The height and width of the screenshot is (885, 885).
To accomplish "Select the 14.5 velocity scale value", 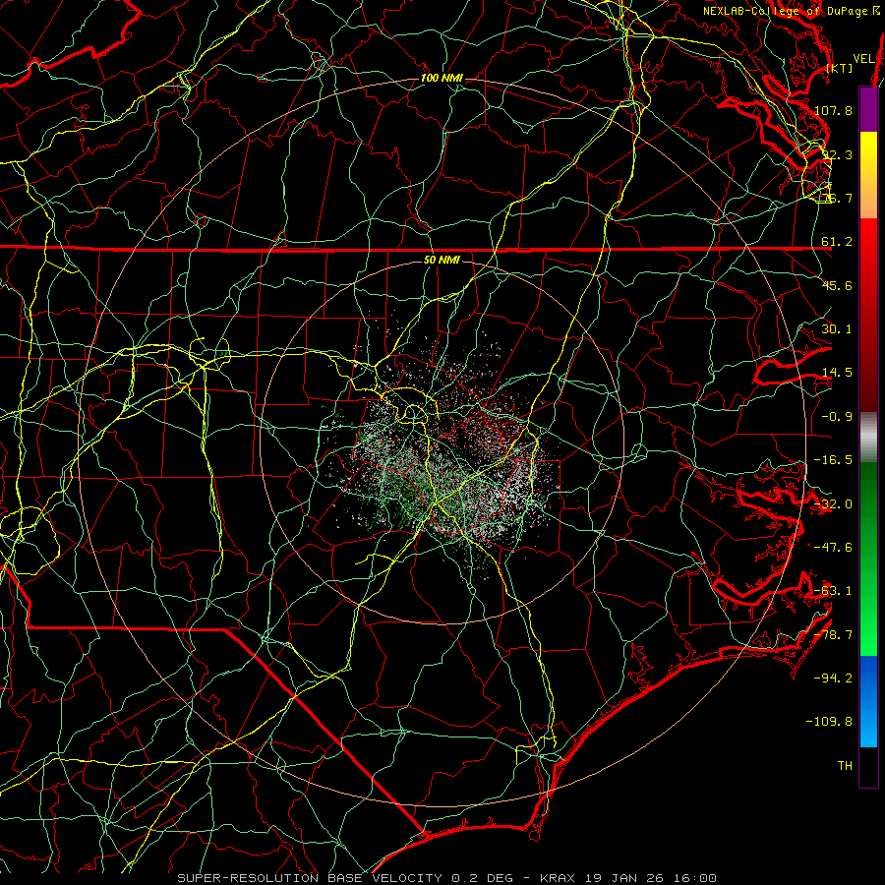I will (837, 373).
